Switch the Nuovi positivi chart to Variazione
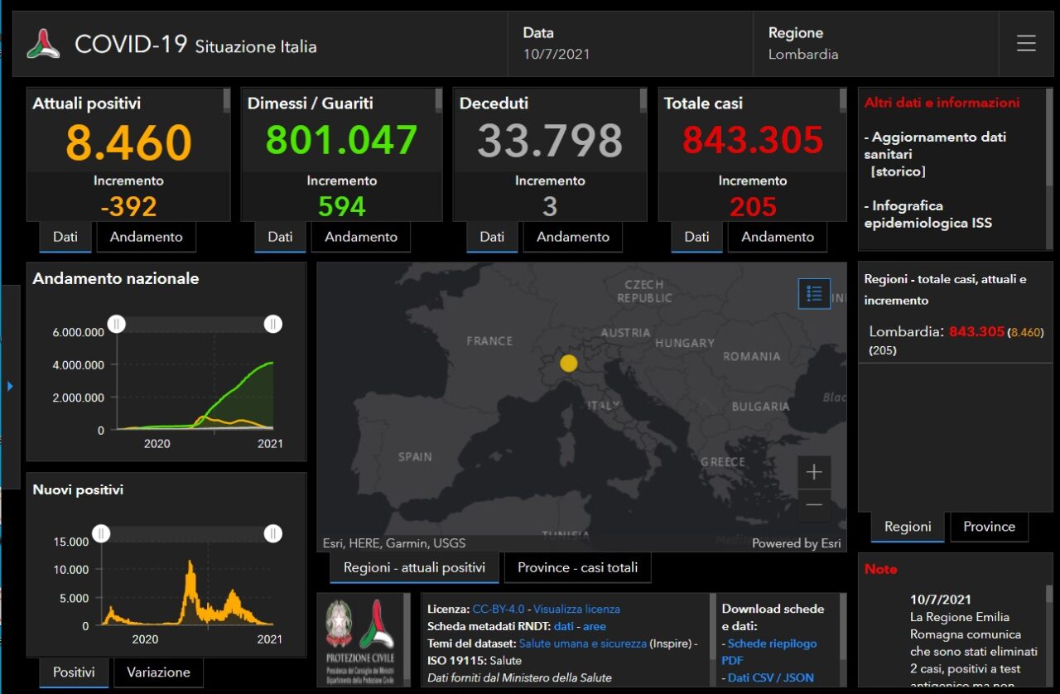This screenshot has width=1060, height=694. (158, 672)
